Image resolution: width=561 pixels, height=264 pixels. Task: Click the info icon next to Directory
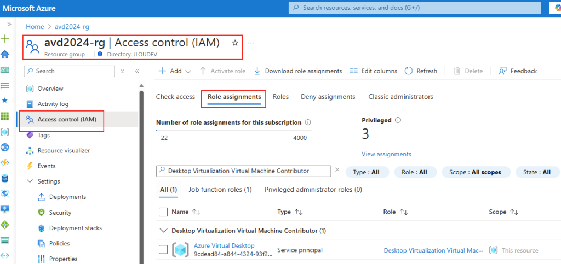pyautogui.click(x=100, y=54)
